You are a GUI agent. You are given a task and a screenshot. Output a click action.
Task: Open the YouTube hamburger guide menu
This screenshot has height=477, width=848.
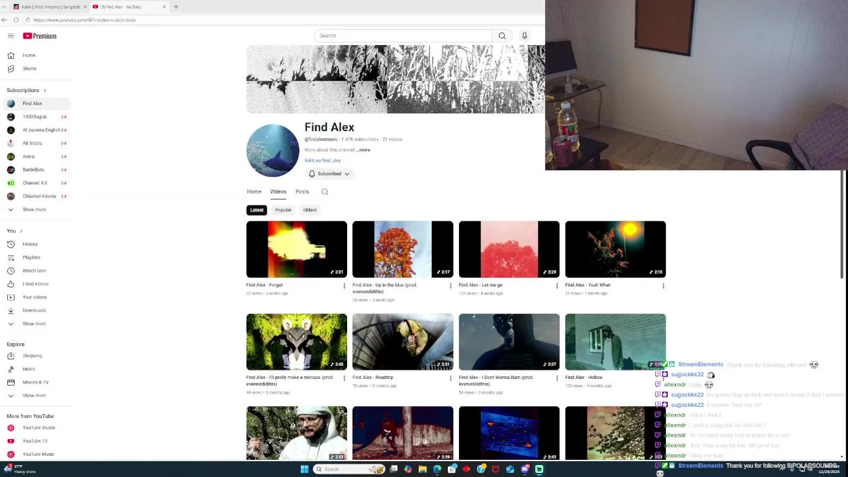coord(11,36)
